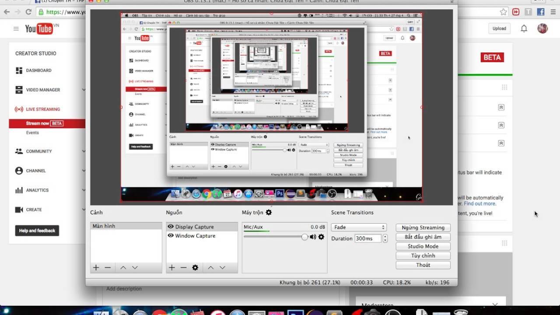Adjust the Duration 300ms stepper arrows
This screenshot has width=560, height=315.
pyautogui.click(x=385, y=238)
